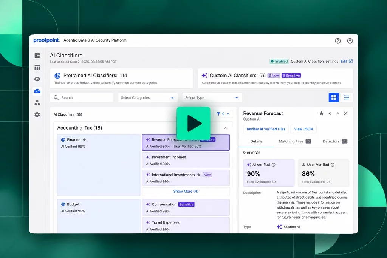
Task: Click the Investment Incomes sparkle icon
Action: tap(148, 157)
